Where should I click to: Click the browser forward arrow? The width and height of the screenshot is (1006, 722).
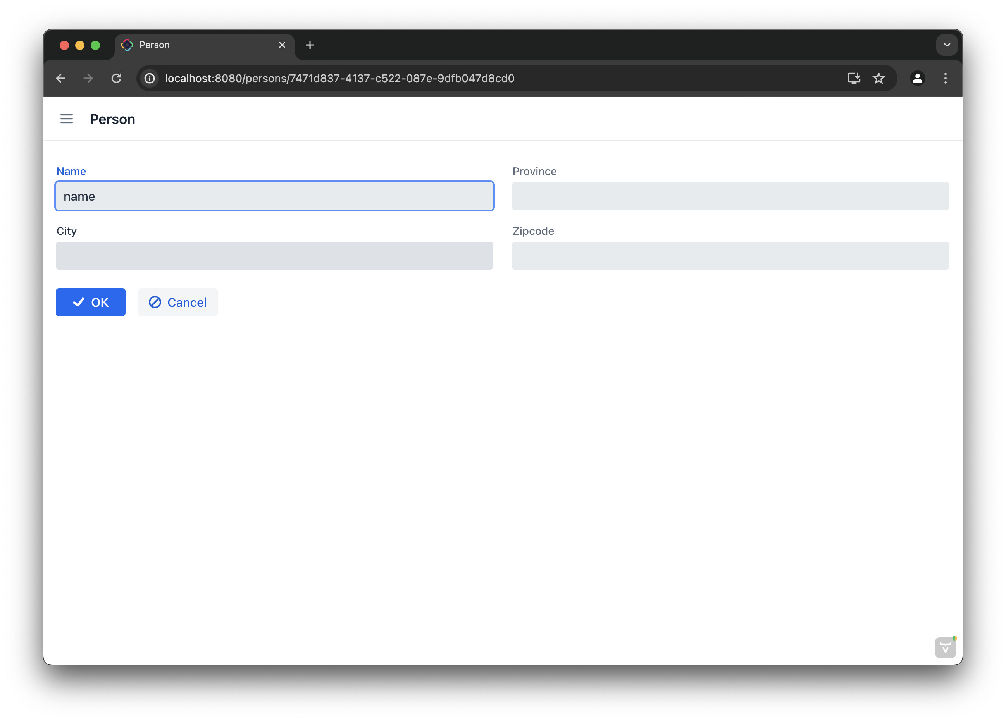pyautogui.click(x=88, y=79)
